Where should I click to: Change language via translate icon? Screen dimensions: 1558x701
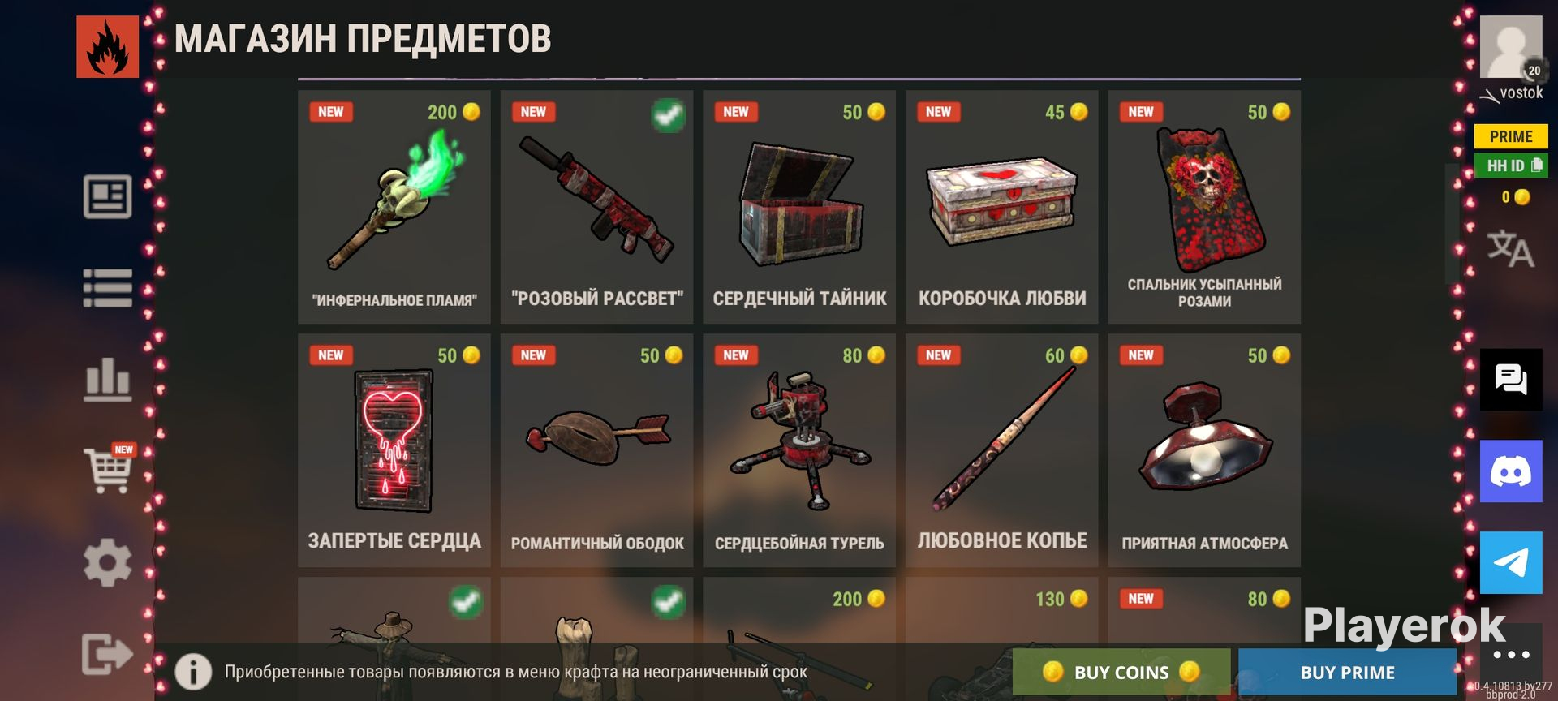(x=1510, y=248)
